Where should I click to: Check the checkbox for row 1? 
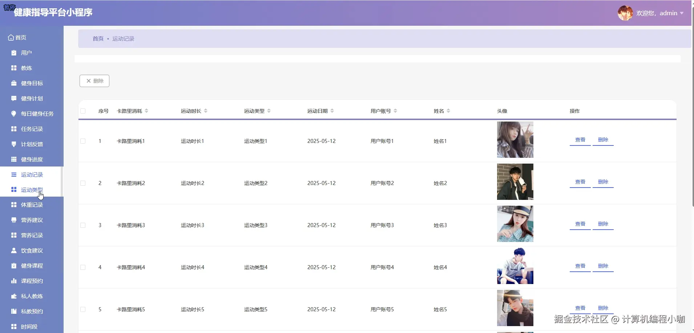[82, 141]
